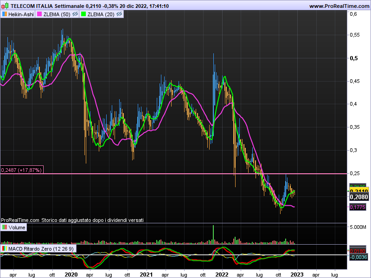This screenshot has height=278, width=371.
Task: Toggle visibility eye of ZLEMA (50)
Action: (74, 14)
